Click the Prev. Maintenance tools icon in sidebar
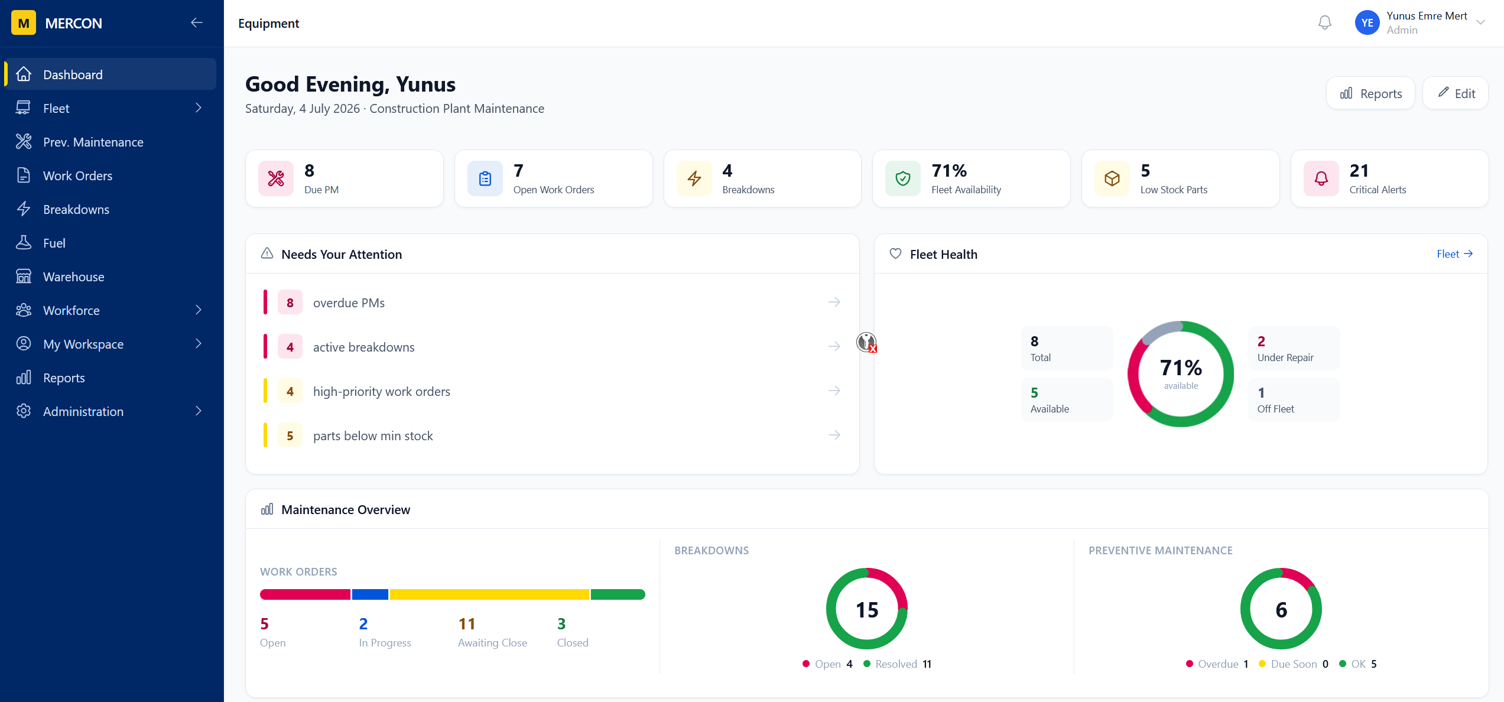The image size is (1504, 702). [24, 142]
